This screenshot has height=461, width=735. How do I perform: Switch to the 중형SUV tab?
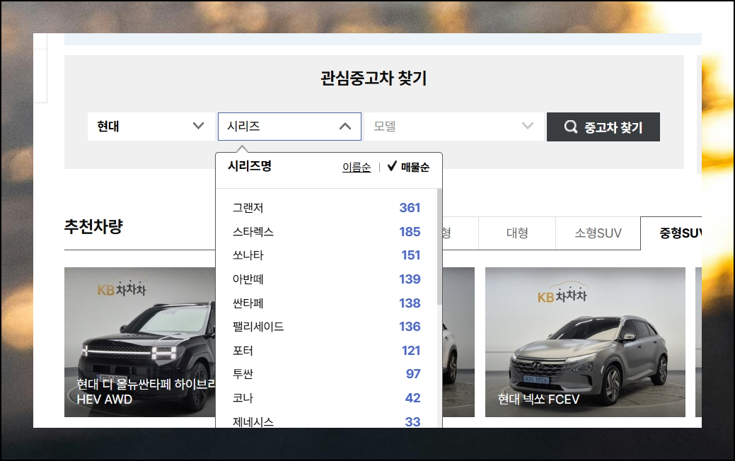[671, 233]
